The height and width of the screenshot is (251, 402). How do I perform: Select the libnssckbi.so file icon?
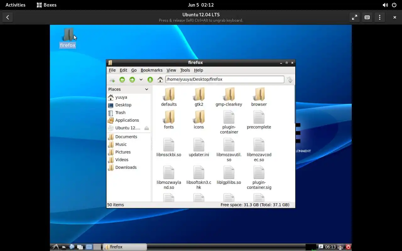click(x=169, y=145)
